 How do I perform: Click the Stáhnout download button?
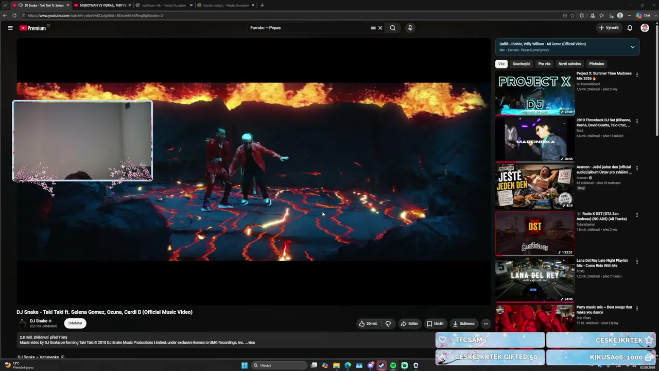point(463,324)
